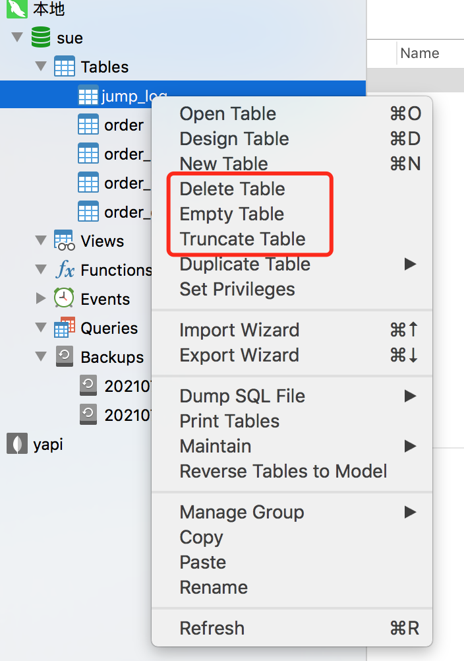Click the Queries icon
464x661 pixels.
click(64, 328)
